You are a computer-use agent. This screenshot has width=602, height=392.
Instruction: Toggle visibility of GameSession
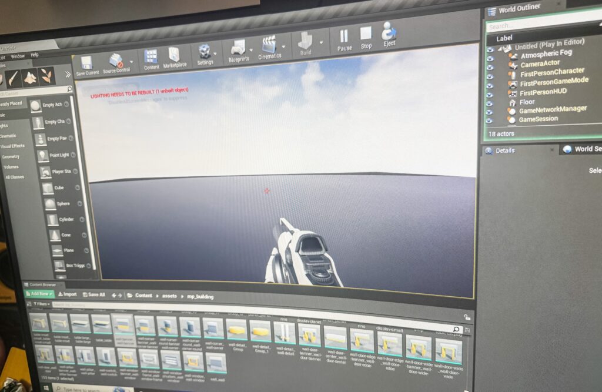(489, 121)
